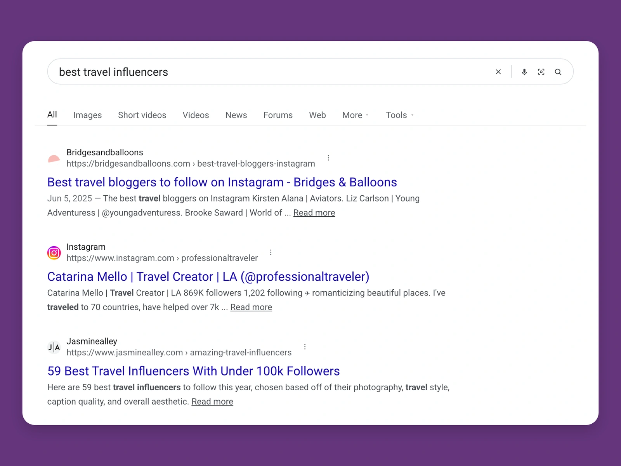
Task: Open image search with the lens icon
Action: (541, 72)
